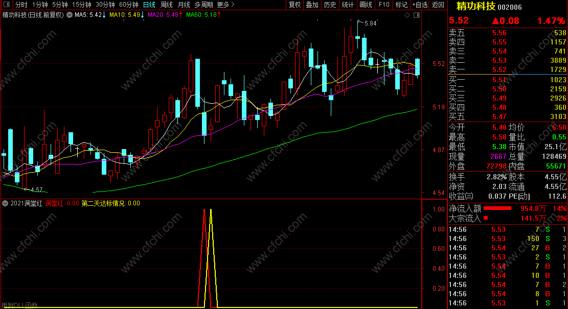Switch to 周线 weekly chart

tap(167, 5)
